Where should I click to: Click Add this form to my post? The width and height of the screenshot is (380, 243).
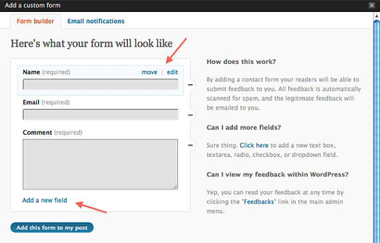click(x=52, y=228)
